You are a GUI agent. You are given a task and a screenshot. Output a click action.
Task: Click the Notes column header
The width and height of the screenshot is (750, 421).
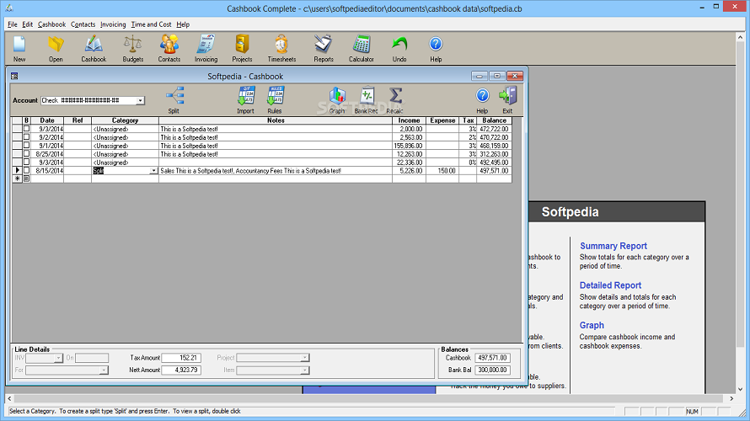pos(276,120)
